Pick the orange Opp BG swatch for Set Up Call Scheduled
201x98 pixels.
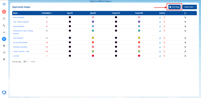point(93,42)
